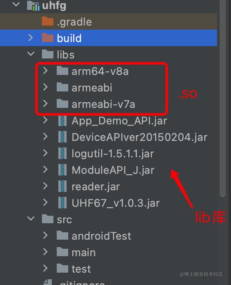
Task: Select DeviceAPIver20150204.jar in the tree
Action: pyautogui.click(x=139, y=137)
